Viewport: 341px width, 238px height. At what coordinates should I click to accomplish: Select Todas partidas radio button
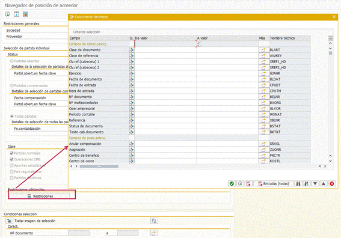click(12, 116)
